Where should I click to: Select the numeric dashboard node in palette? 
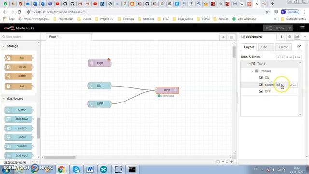(x=19, y=146)
